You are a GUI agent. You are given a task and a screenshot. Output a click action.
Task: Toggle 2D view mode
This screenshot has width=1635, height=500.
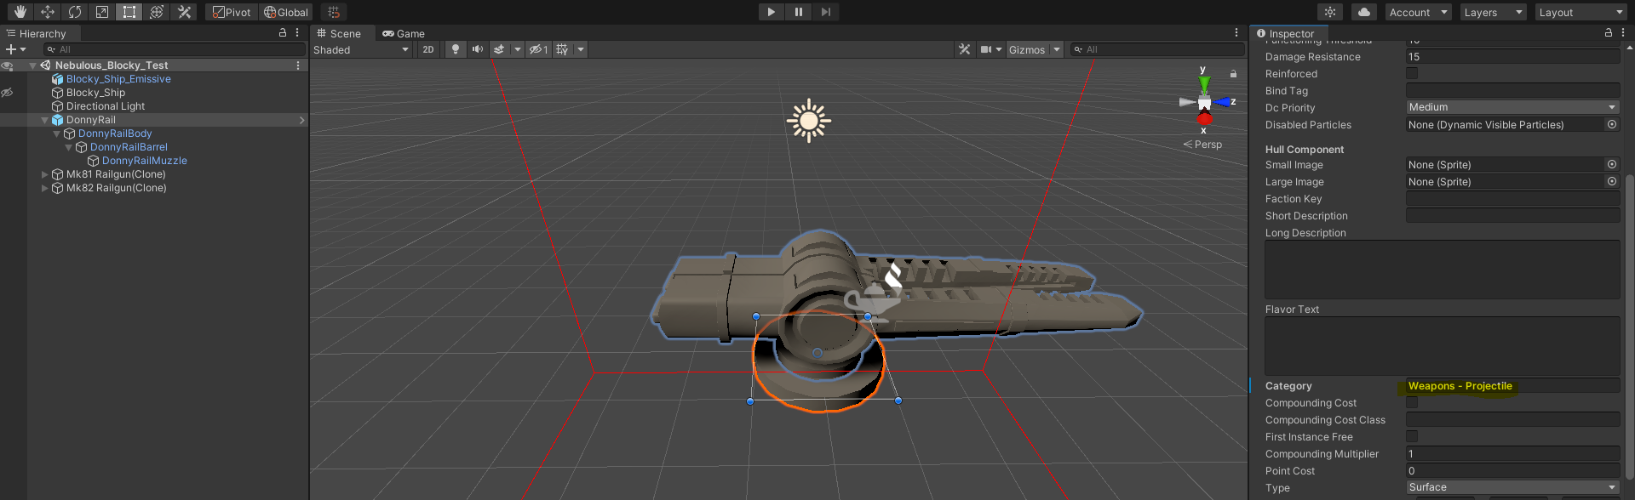tap(428, 49)
